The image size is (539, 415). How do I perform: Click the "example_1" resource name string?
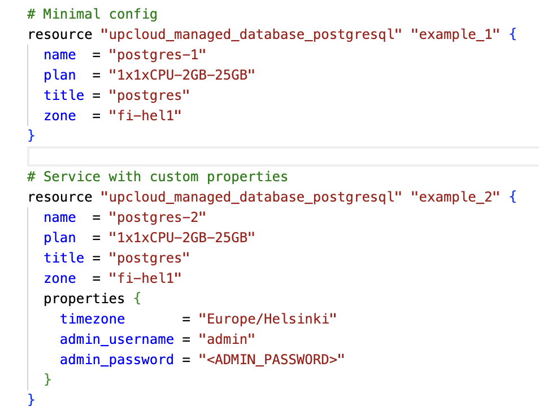(x=455, y=34)
